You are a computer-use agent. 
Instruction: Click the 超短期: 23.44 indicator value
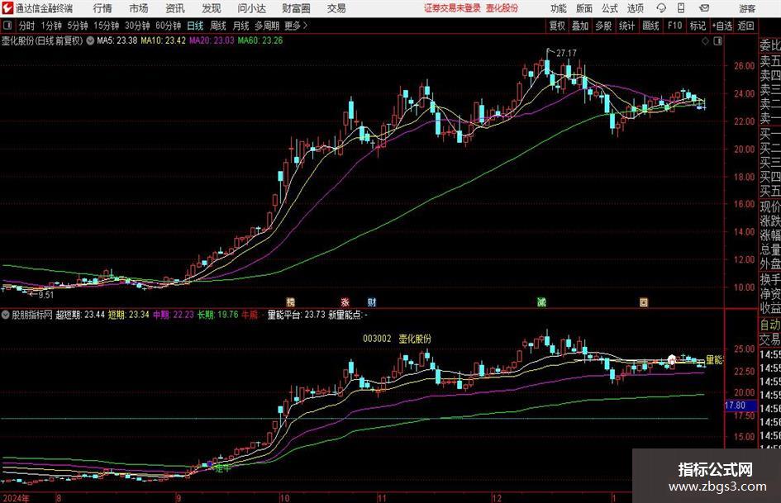click(x=80, y=315)
